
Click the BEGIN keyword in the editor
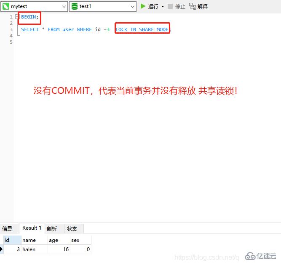29,17
